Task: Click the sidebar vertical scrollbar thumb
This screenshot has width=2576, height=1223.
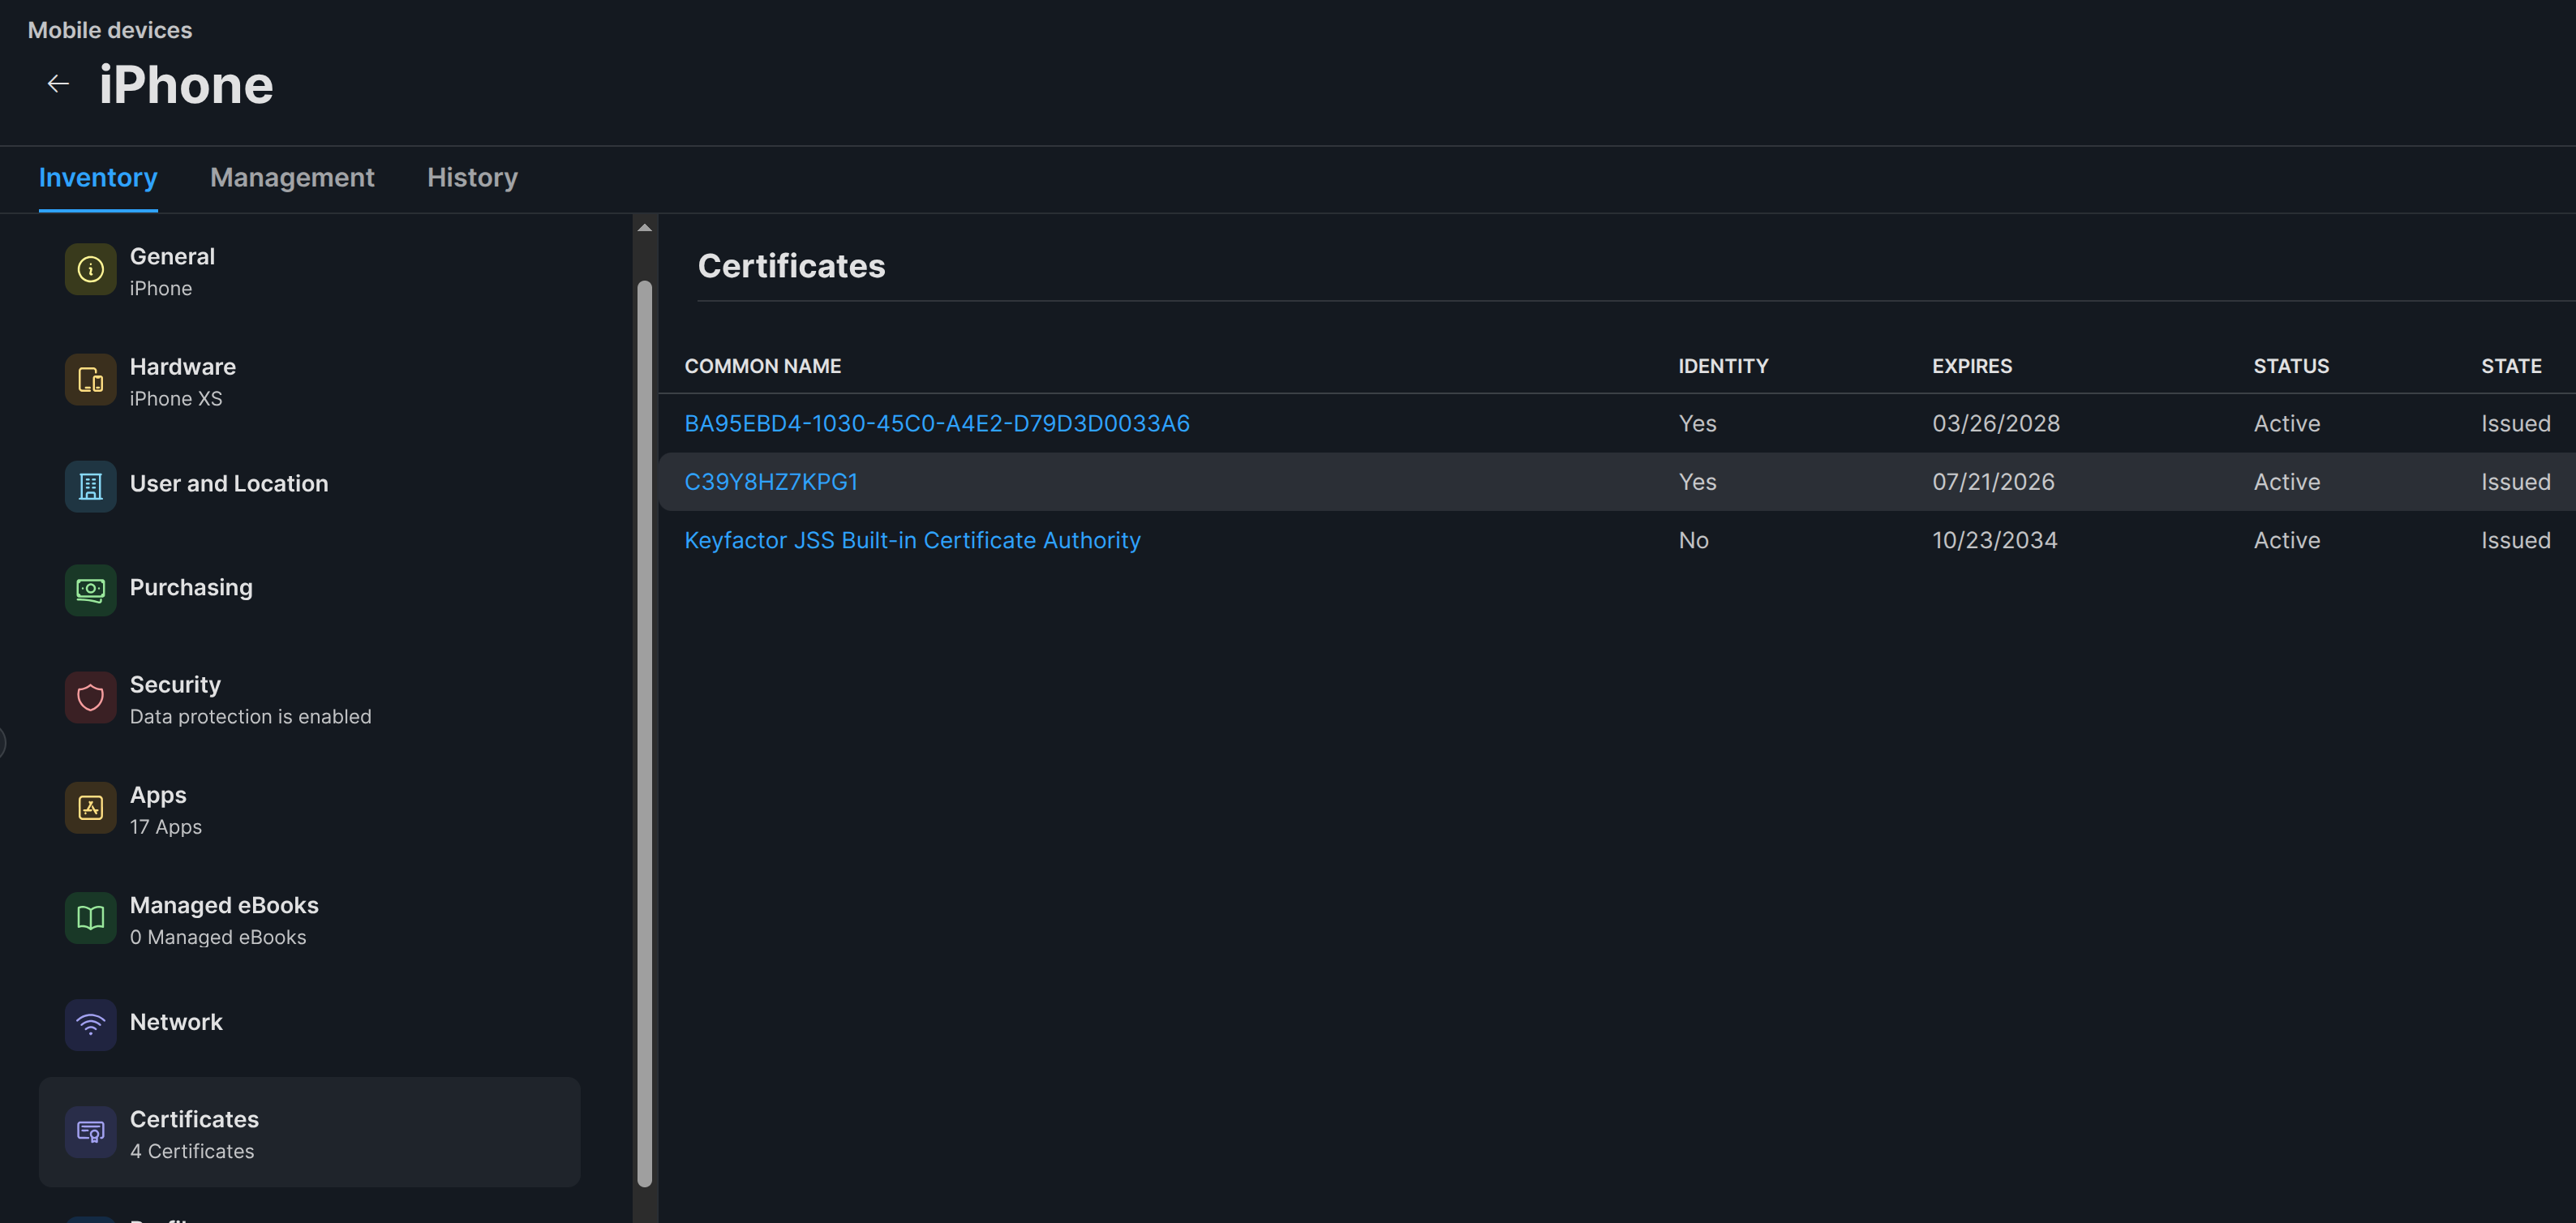Action: [x=645, y=734]
